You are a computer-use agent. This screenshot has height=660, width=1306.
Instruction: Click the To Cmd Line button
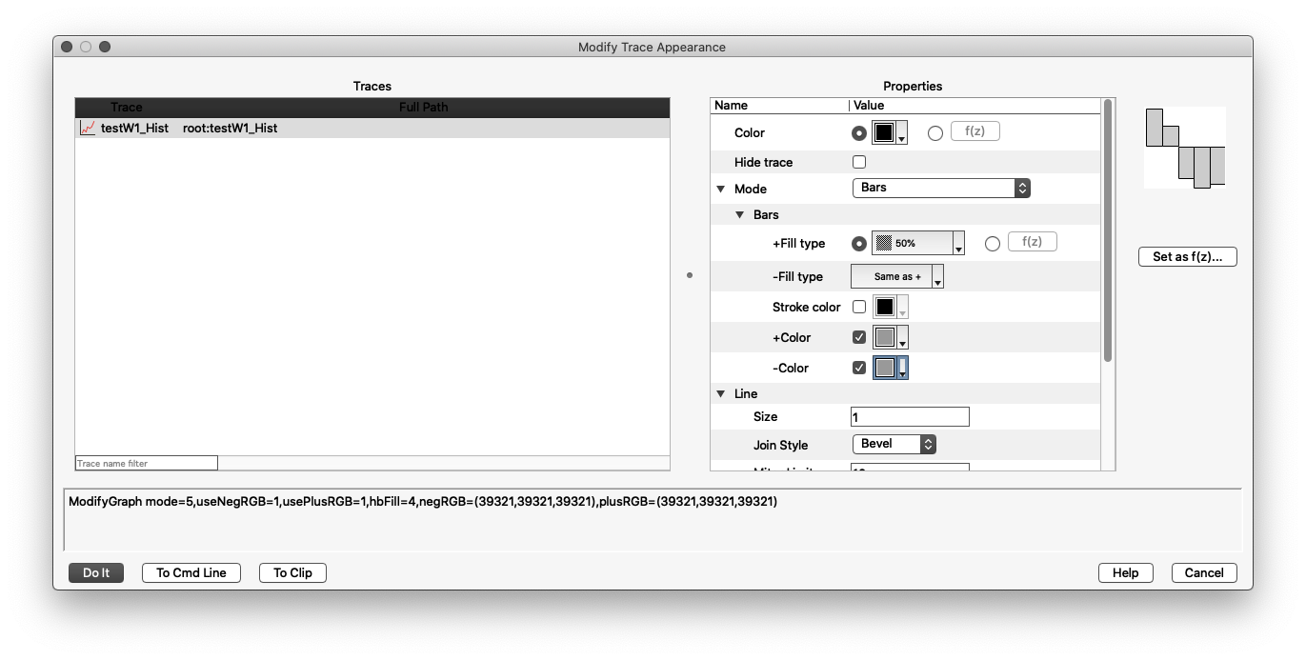tap(191, 572)
